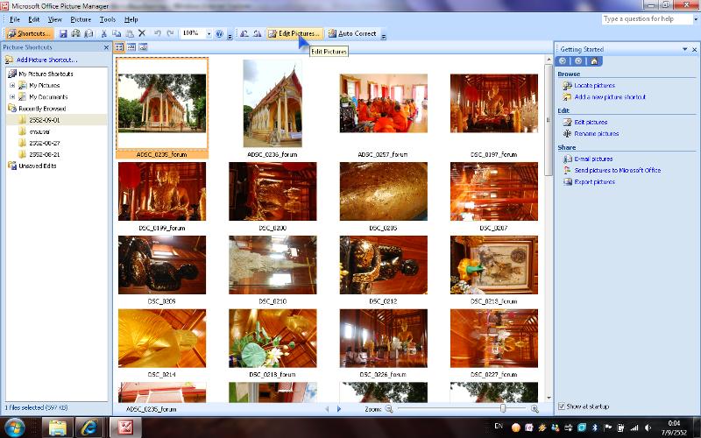This screenshot has height=438, width=701.
Task: Click the Cut scissors icon
Action: [103, 33]
